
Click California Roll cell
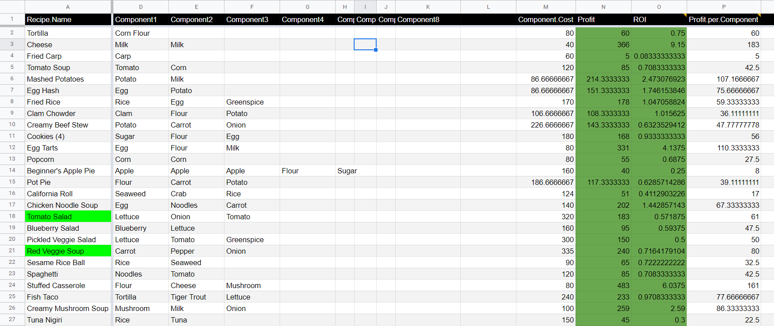[68, 194]
